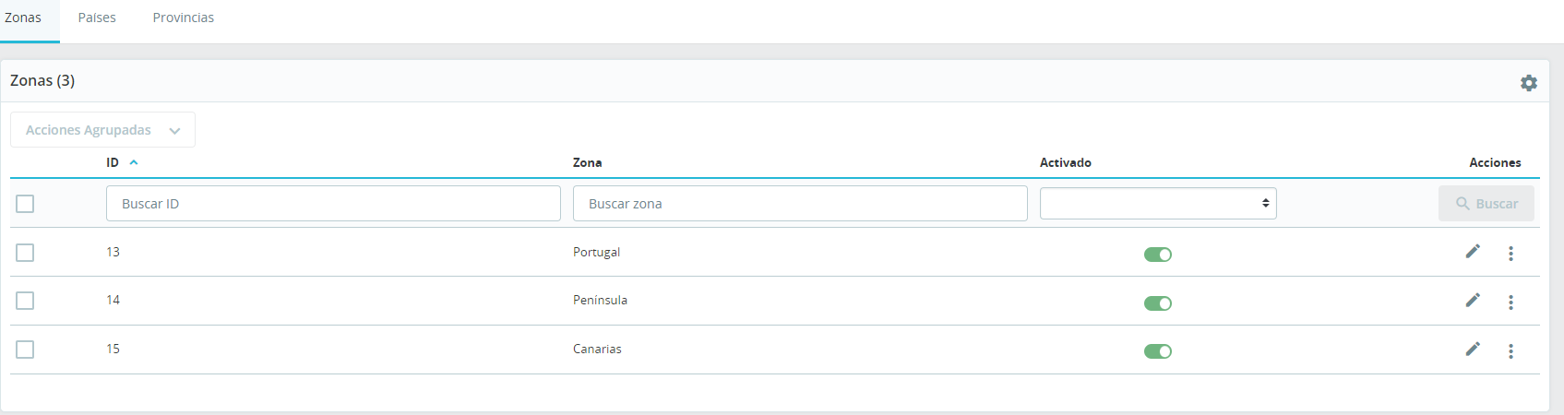
Task: Toggle Canarias zone activation off
Action: pyautogui.click(x=1158, y=351)
